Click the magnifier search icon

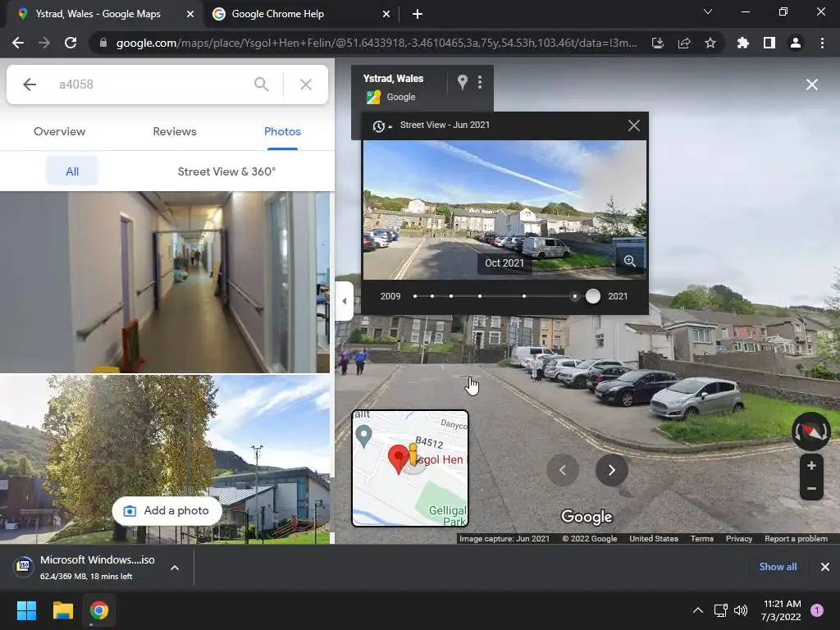point(261,84)
